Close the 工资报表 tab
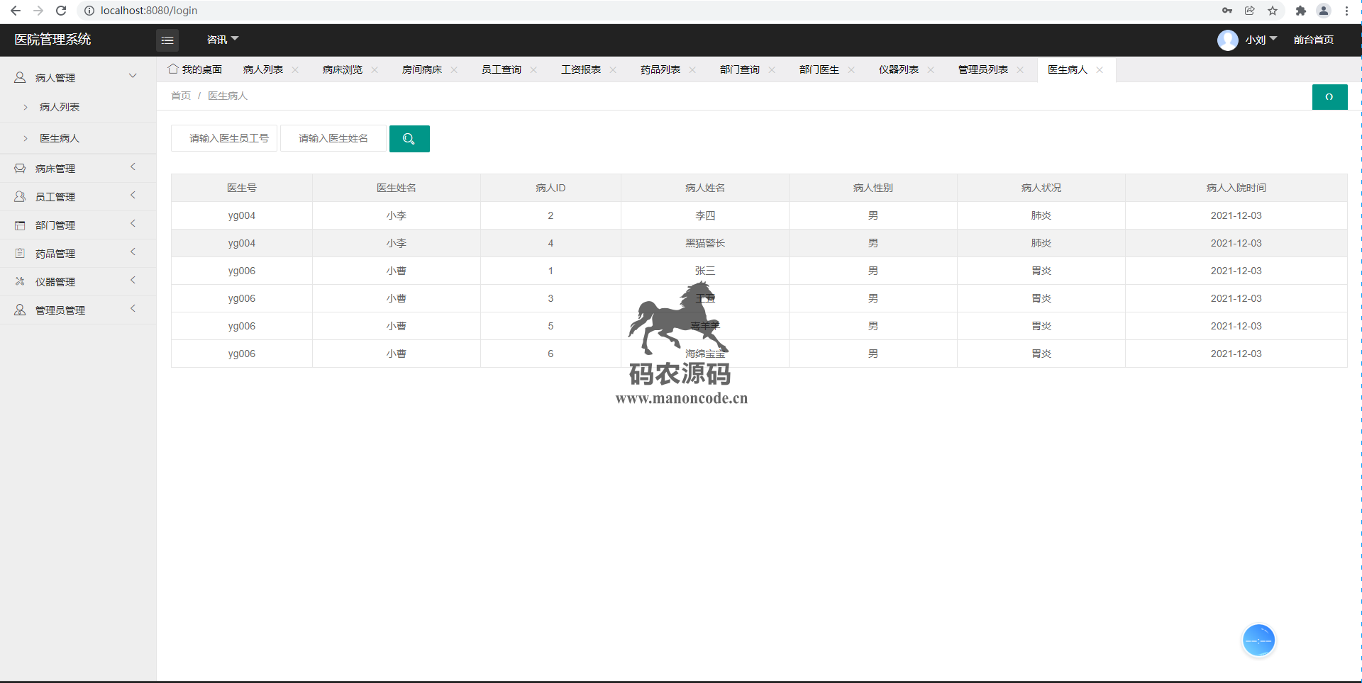 point(613,69)
